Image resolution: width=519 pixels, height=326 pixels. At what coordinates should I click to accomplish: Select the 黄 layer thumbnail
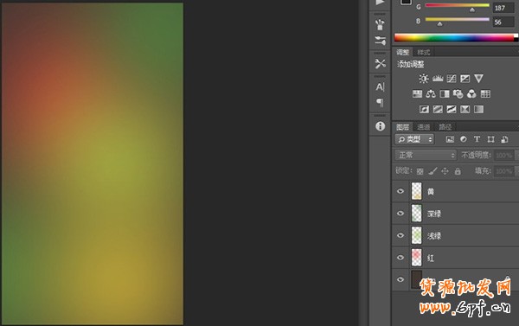click(417, 191)
